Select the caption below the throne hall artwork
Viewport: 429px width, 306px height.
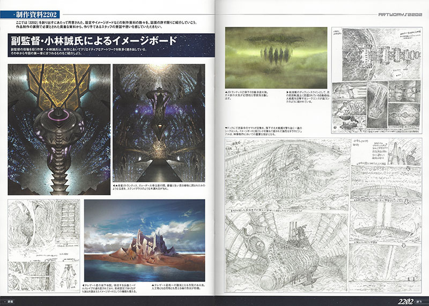click(159, 187)
